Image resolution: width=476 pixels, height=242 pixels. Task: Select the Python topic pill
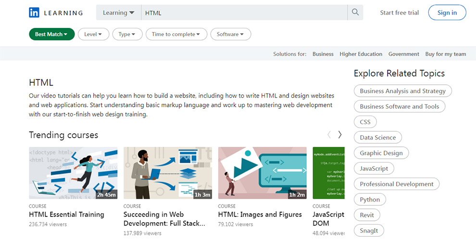[x=370, y=199]
